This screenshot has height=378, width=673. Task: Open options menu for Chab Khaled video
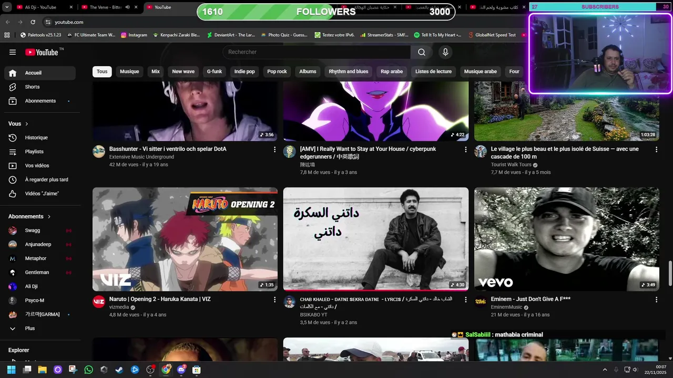[465, 300]
